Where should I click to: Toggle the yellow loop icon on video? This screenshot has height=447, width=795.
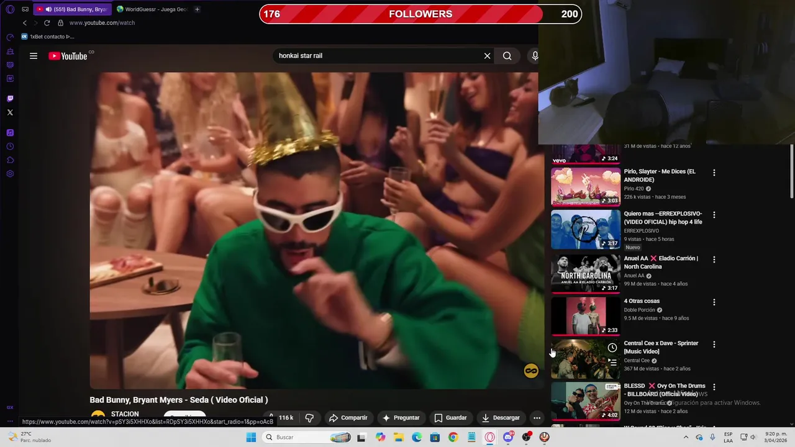(530, 371)
